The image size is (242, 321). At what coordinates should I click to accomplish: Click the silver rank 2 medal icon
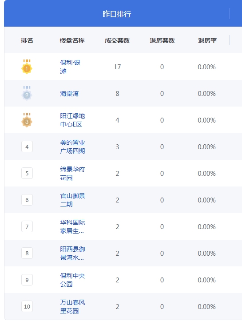click(27, 93)
